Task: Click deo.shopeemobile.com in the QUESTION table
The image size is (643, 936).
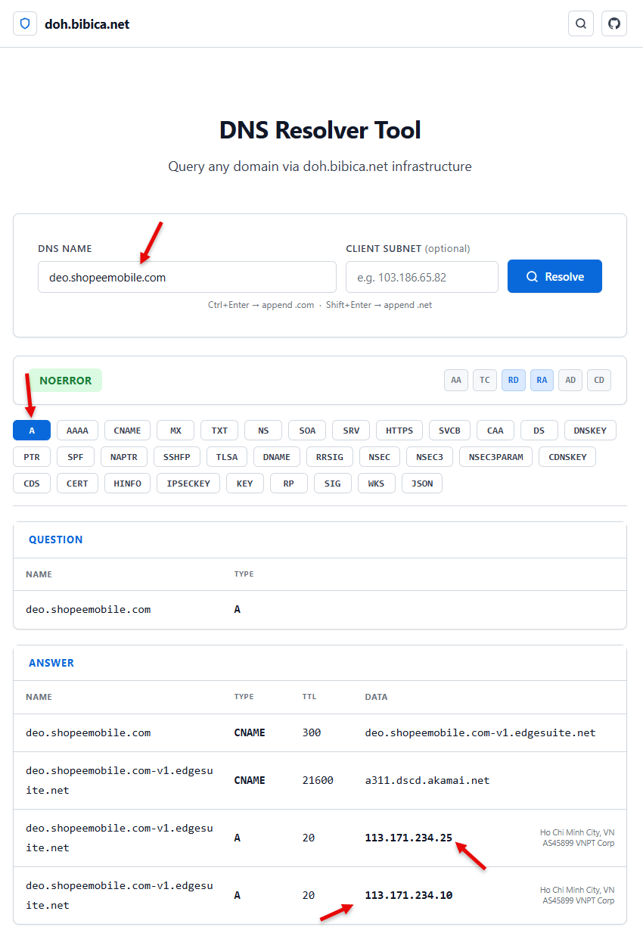Action: click(x=89, y=609)
